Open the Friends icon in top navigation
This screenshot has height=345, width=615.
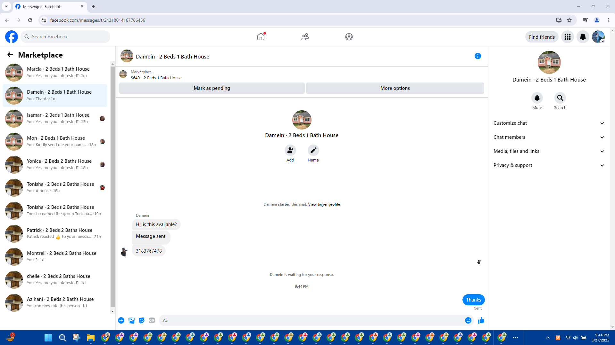[x=305, y=37]
